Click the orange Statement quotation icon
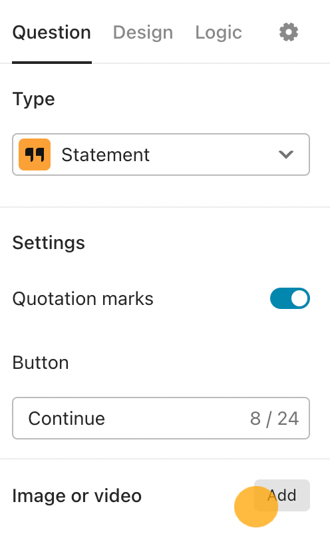This screenshot has width=330, height=554. 35,154
